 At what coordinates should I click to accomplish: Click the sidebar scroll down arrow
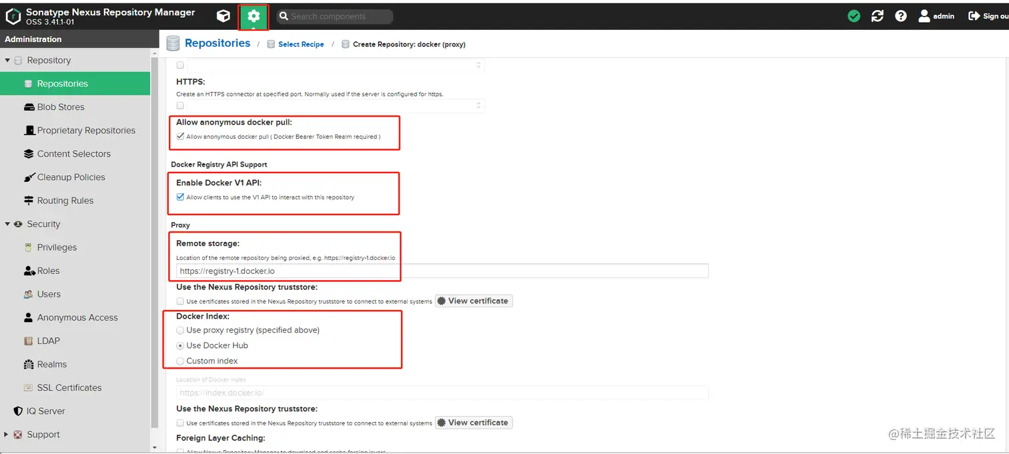(x=155, y=447)
